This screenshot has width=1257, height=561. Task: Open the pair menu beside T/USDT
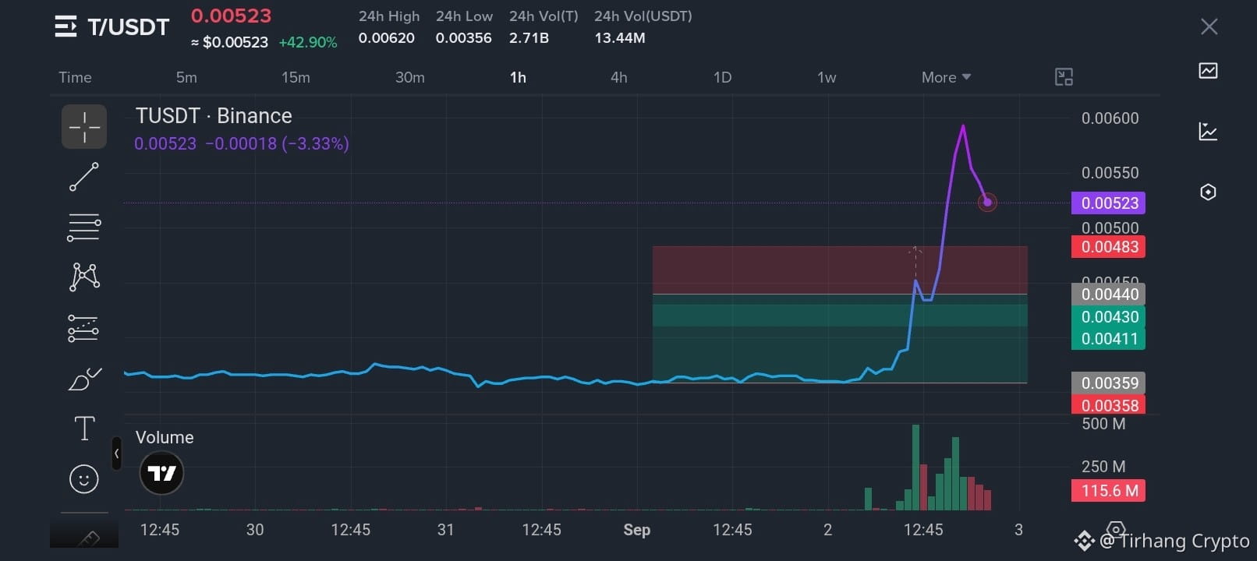point(66,26)
